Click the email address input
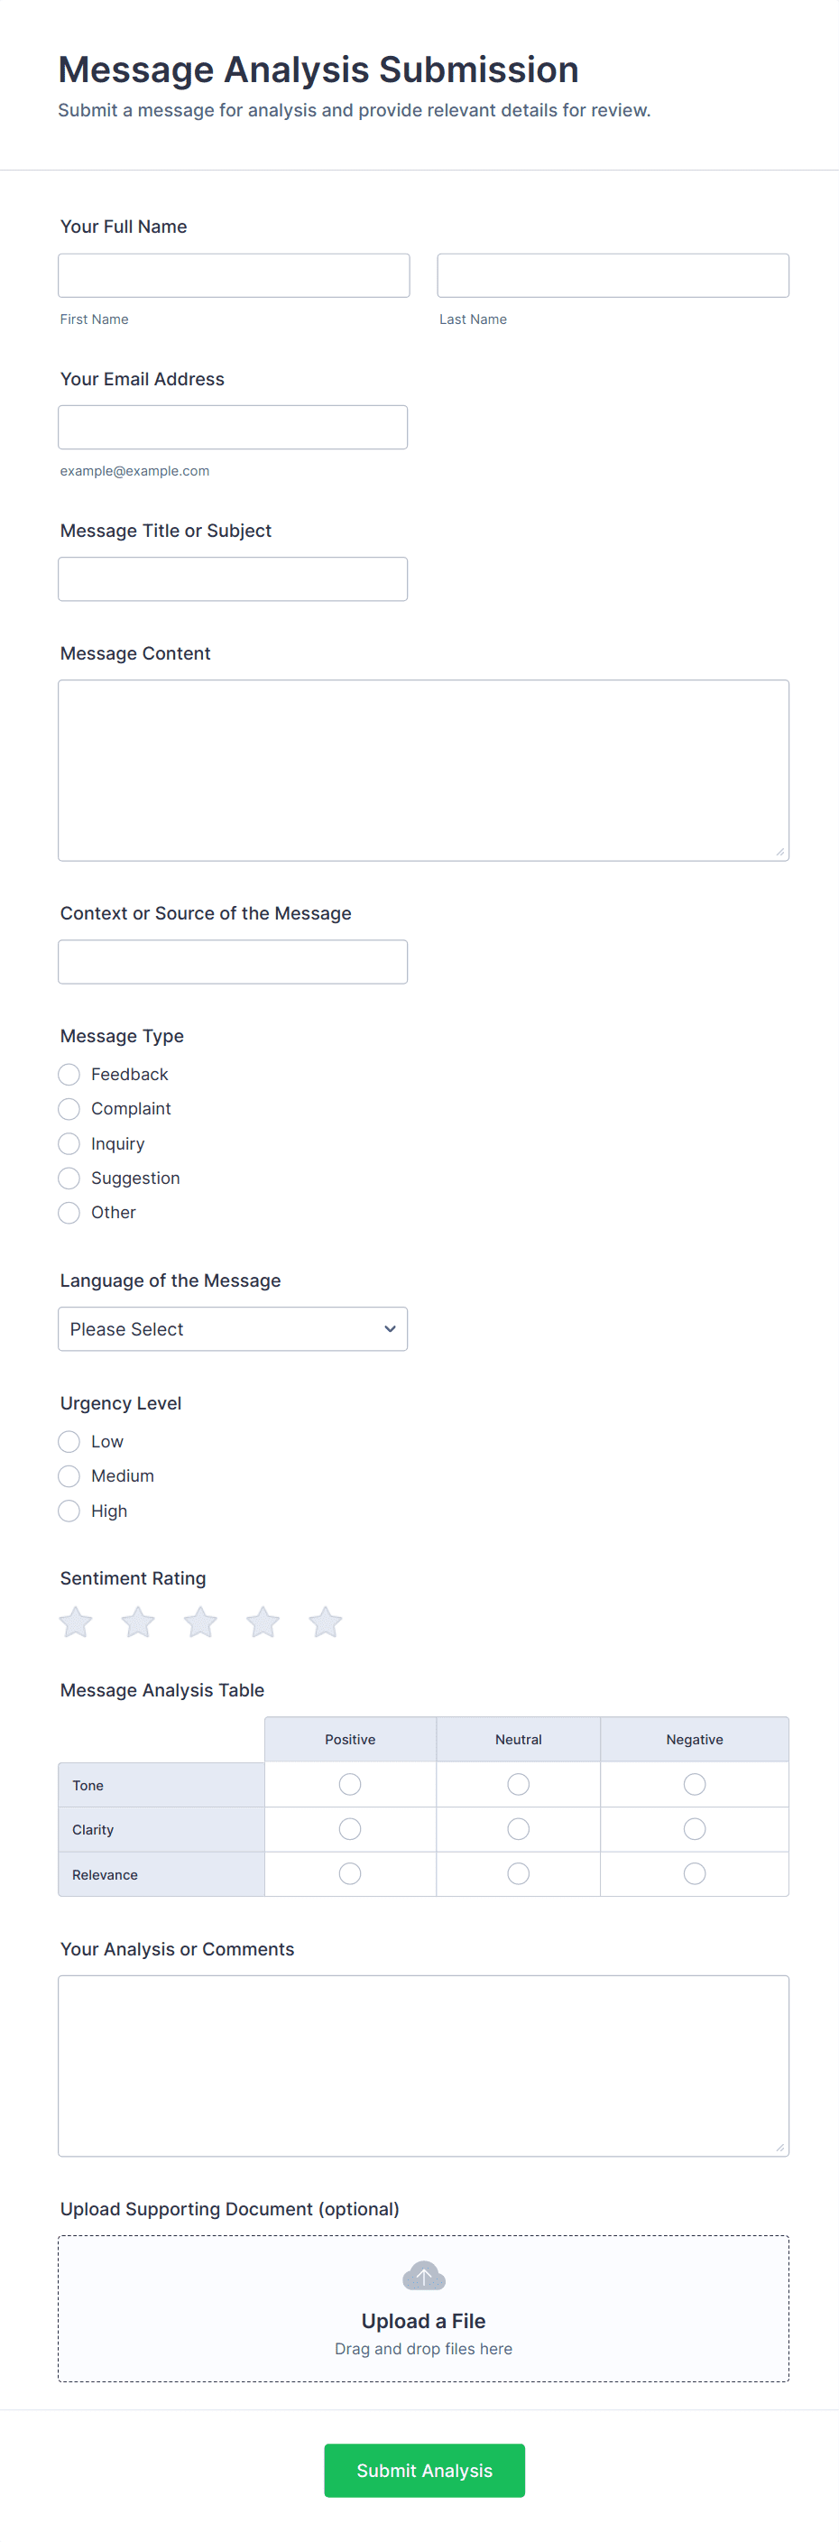The height and width of the screenshot is (2542, 839). (x=233, y=428)
